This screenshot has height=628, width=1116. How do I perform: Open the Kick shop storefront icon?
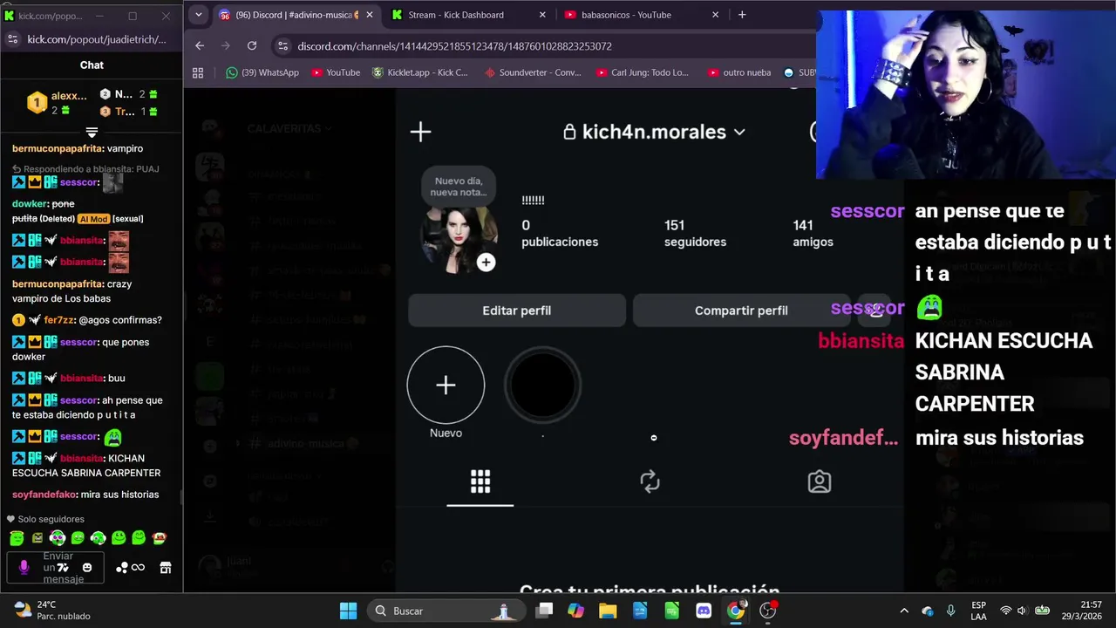[x=166, y=568]
